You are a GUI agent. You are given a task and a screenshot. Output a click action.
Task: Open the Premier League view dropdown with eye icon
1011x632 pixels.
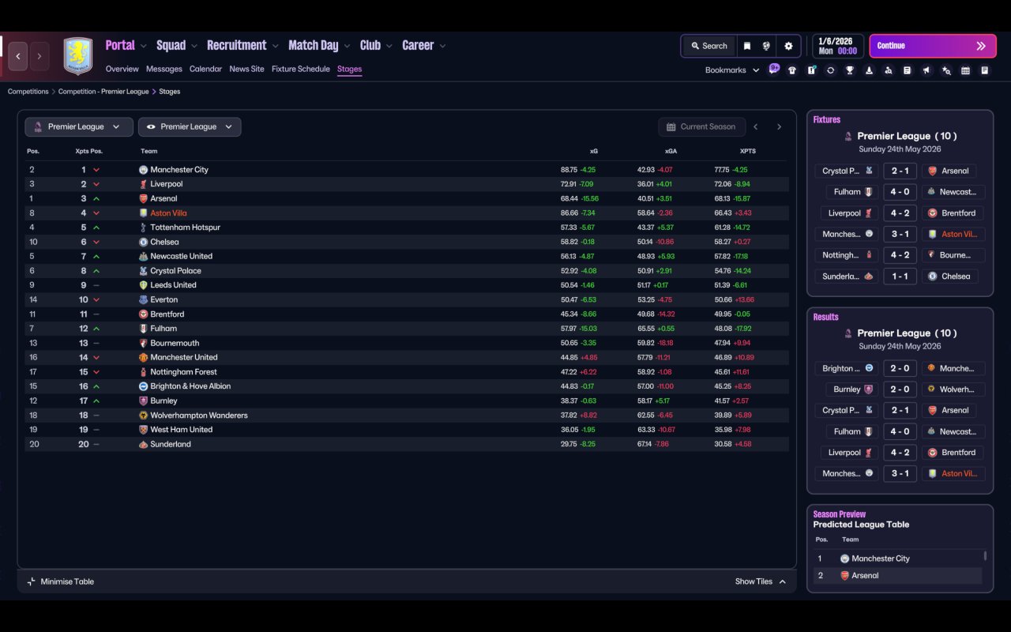point(190,126)
